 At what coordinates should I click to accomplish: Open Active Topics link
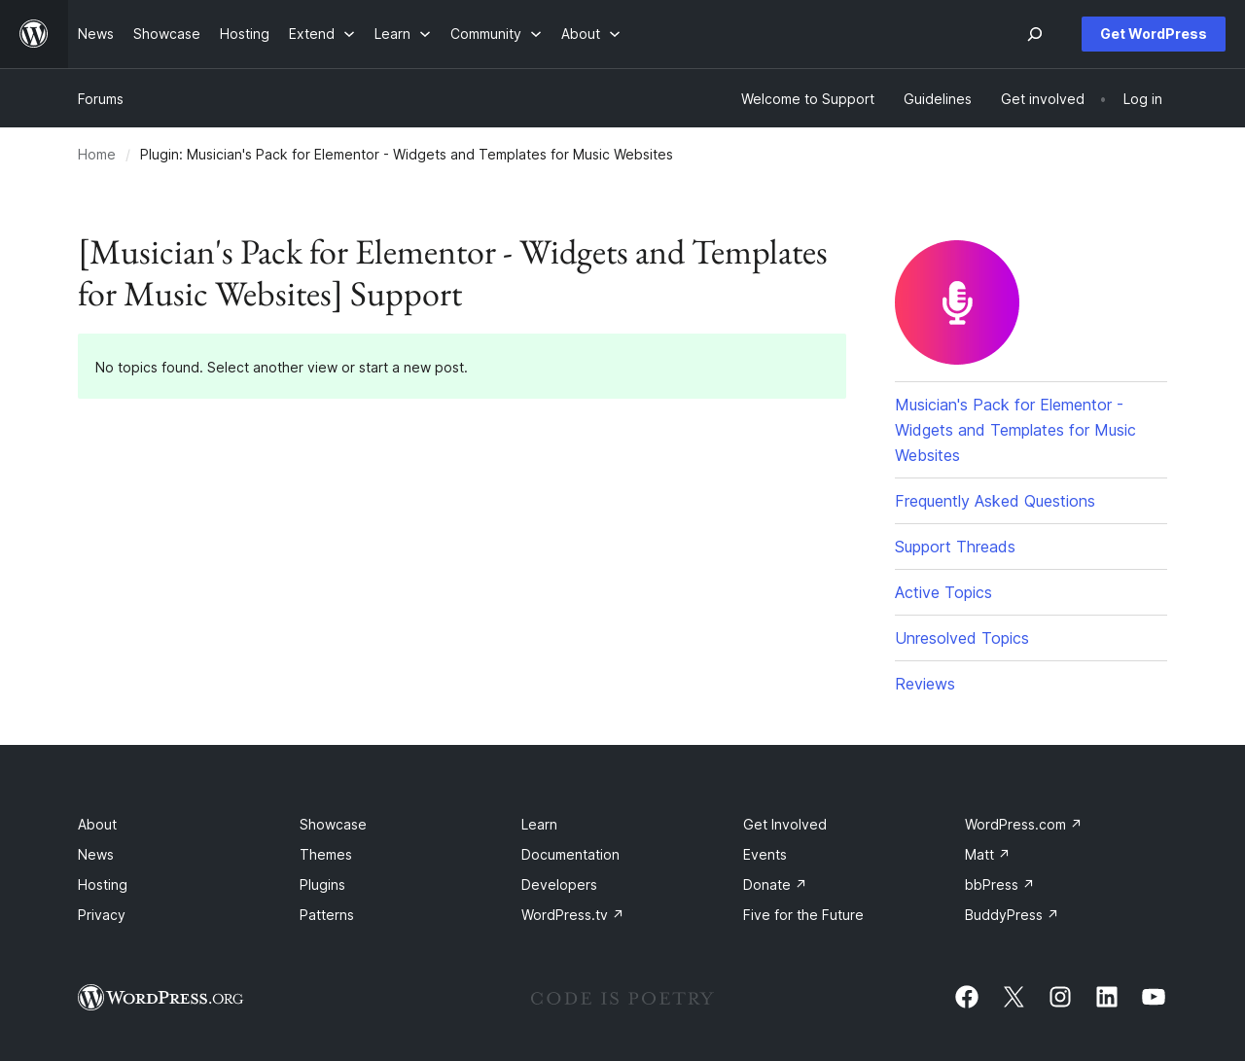(943, 592)
